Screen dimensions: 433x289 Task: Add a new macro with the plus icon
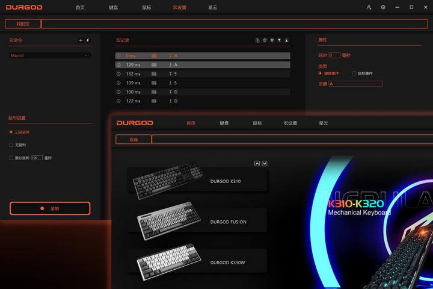81,40
